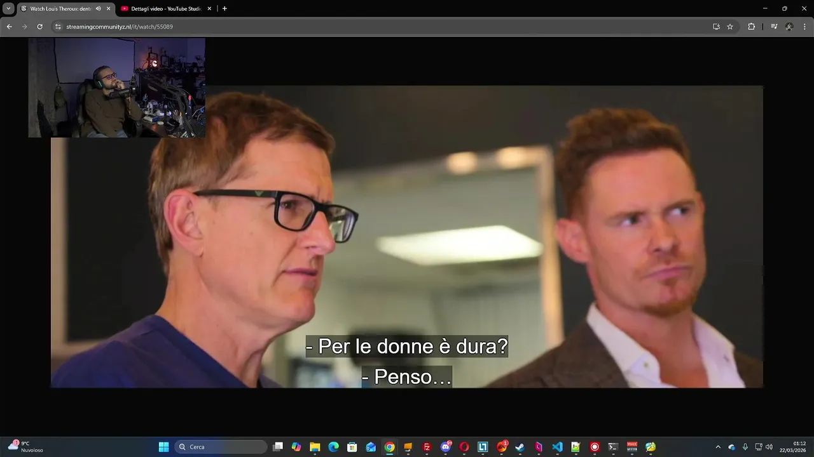Launch Copilot from the taskbar

pos(296,447)
